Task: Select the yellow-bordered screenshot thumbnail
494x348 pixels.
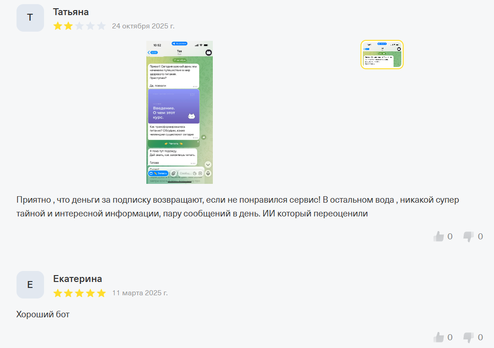Action: (382, 55)
